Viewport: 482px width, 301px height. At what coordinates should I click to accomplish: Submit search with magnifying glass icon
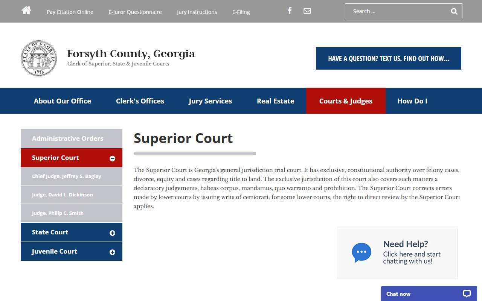[x=454, y=11]
